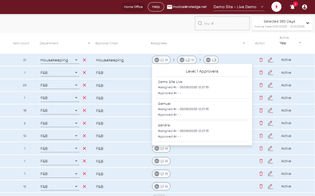This screenshot has height=196, width=315.
Task: Clear department on the 10-item row
Action: [84, 136]
